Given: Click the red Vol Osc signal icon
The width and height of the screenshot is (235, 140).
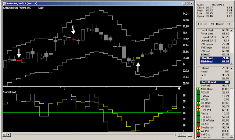Looking at the screenshot, I should [198, 134].
